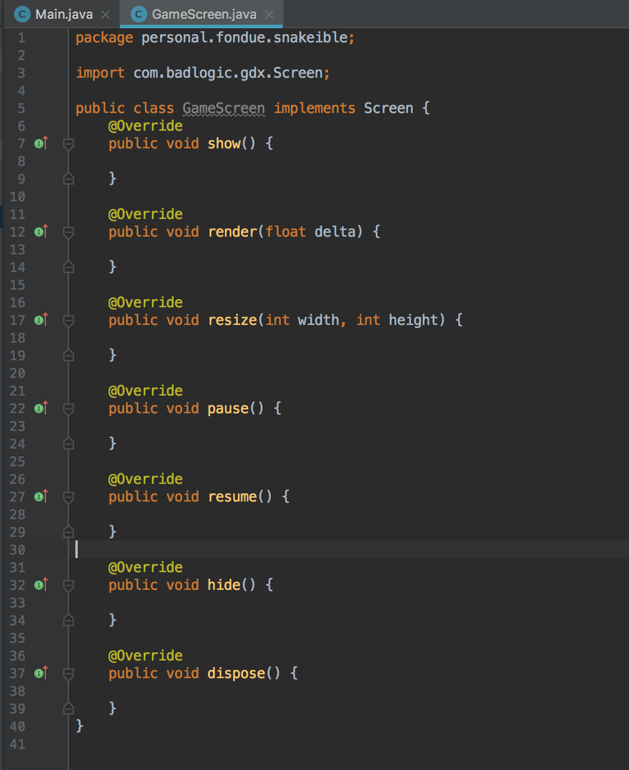Collapse the pause() method fold marker

pos(68,409)
